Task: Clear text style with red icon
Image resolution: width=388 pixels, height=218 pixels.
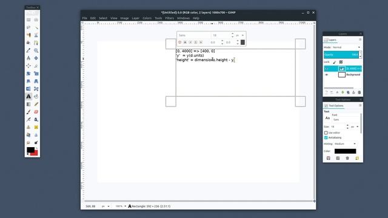Action: (x=180, y=42)
